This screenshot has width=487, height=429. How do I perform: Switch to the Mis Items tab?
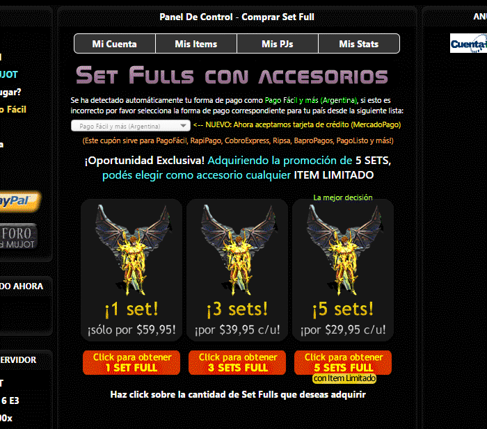tap(196, 44)
